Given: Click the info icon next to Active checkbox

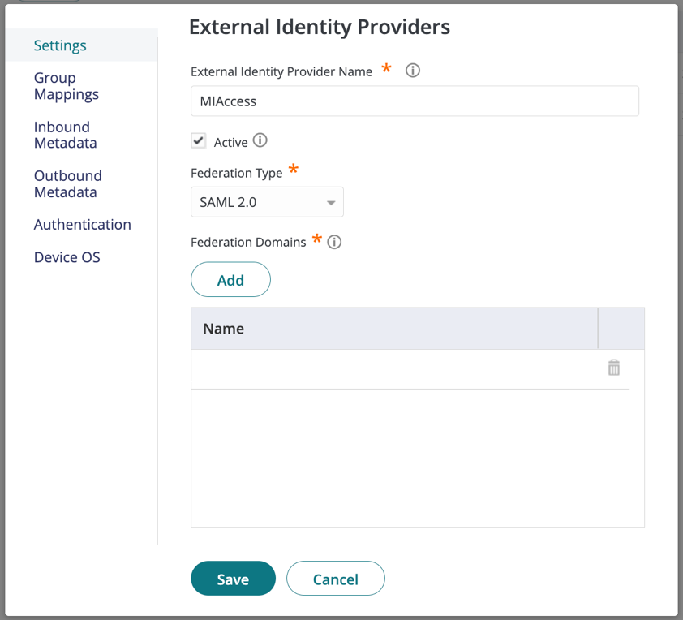Looking at the screenshot, I should point(260,140).
